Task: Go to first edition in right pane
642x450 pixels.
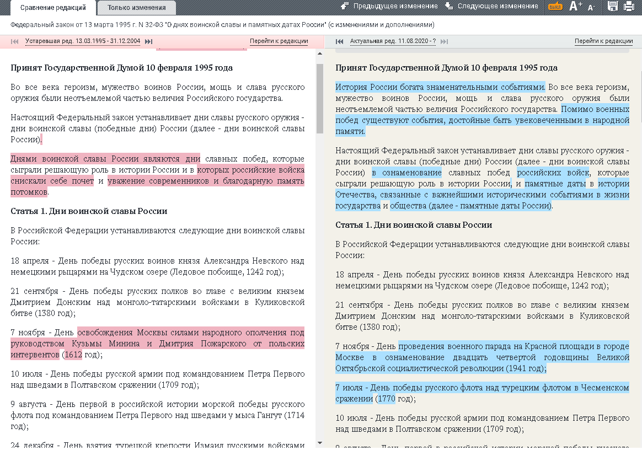Action: click(339, 41)
